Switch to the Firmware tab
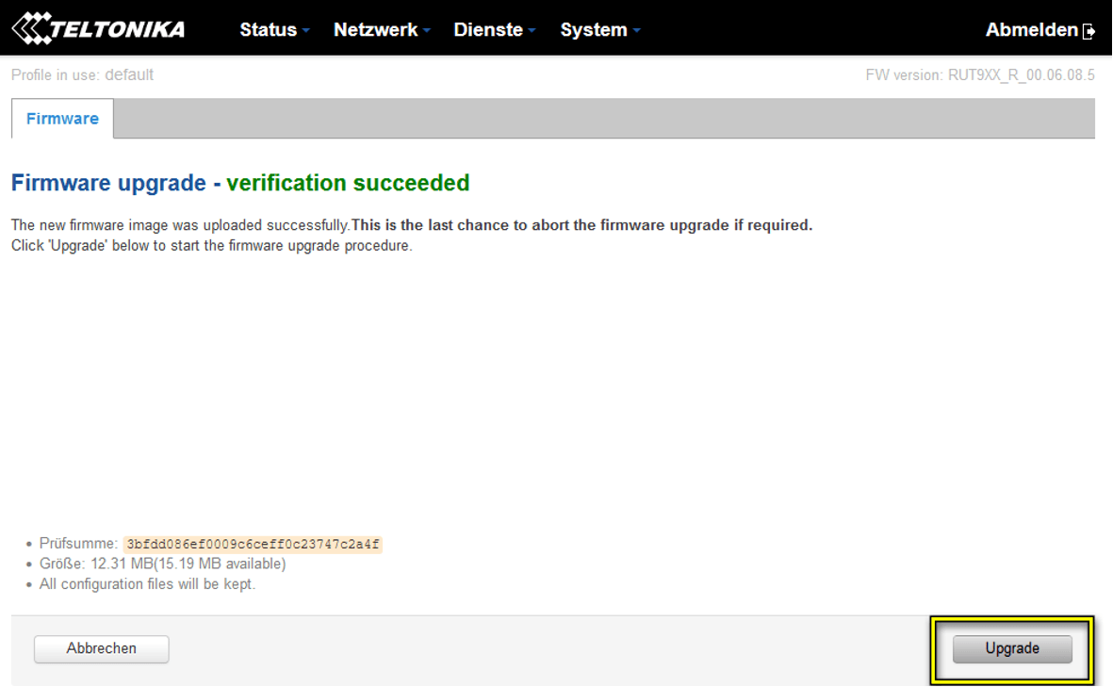1113x687 pixels. tap(62, 119)
